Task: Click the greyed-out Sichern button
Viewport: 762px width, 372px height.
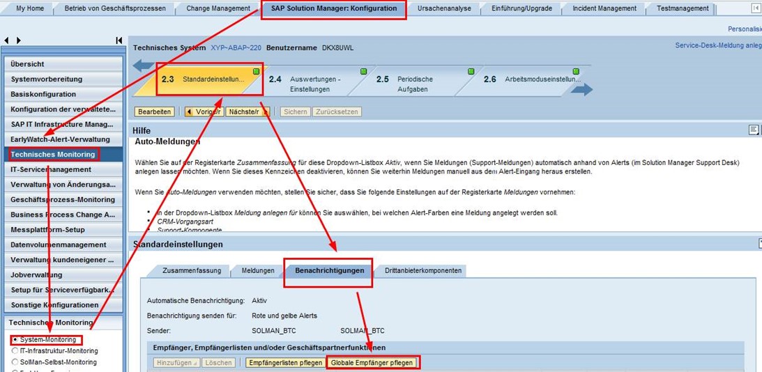Action: click(296, 112)
